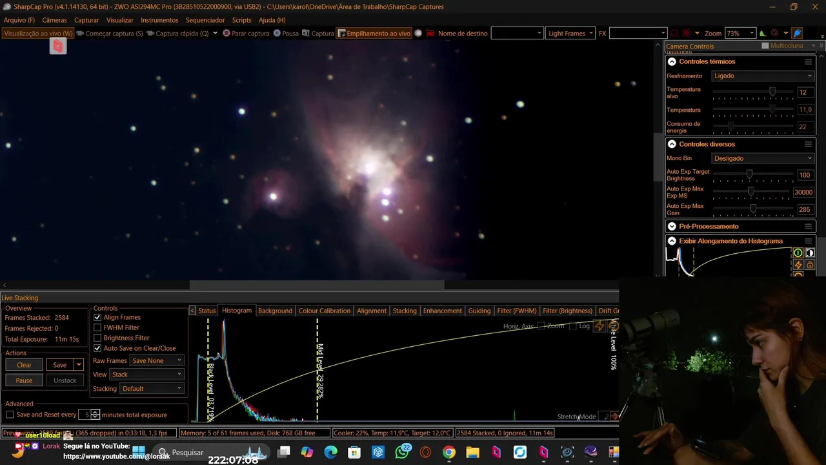This screenshot has width=826, height=465.
Task: Enable Save and Reset every checkbox
Action: (x=10, y=415)
